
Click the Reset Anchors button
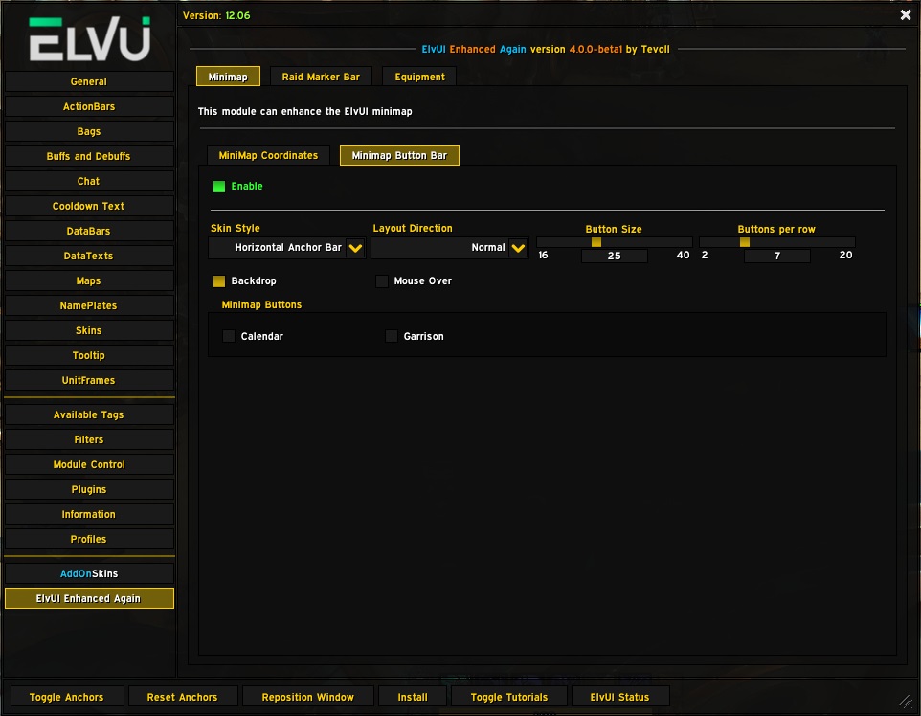pos(182,697)
